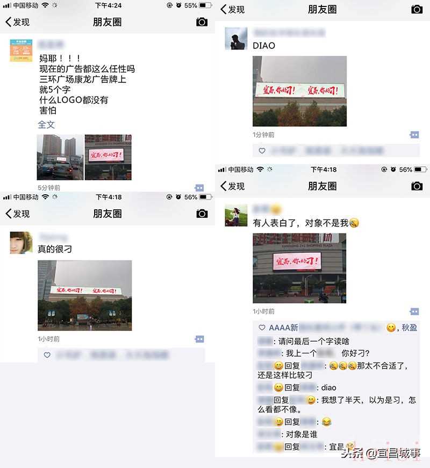Open the photo under 有人表白了 post
Image resolution: width=430 pixels, height=468 pixels.
coord(300,268)
